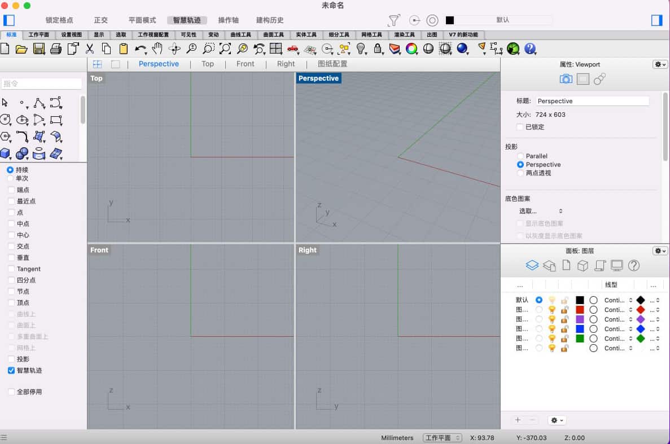Click the 锁定格点 grid snap button

click(59, 20)
